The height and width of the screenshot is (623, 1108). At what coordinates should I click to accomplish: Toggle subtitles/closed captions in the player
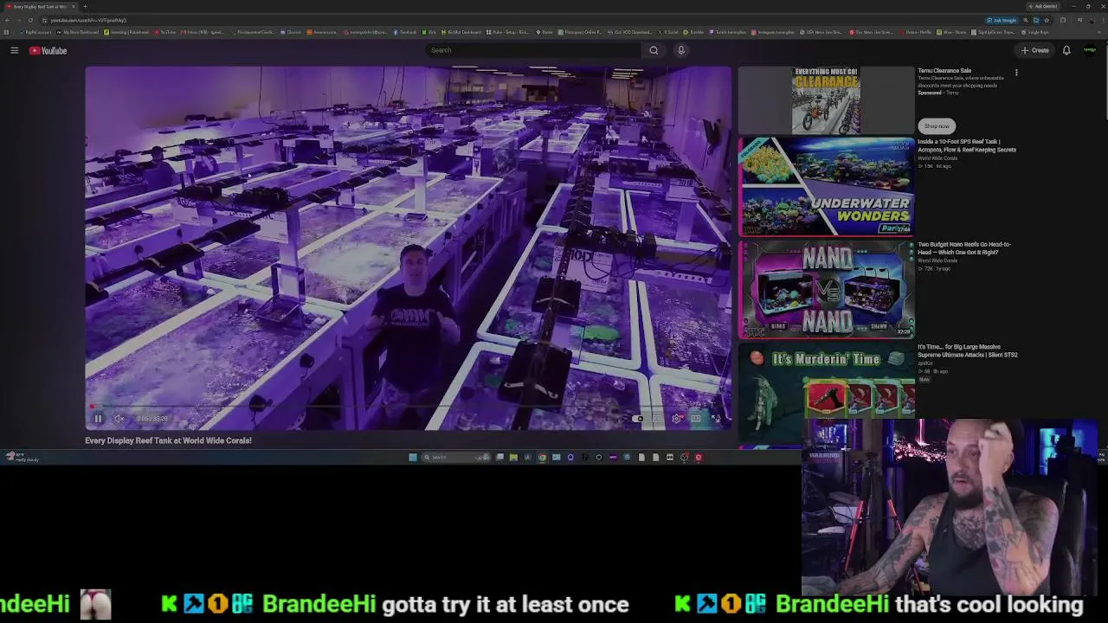pyautogui.click(x=658, y=419)
